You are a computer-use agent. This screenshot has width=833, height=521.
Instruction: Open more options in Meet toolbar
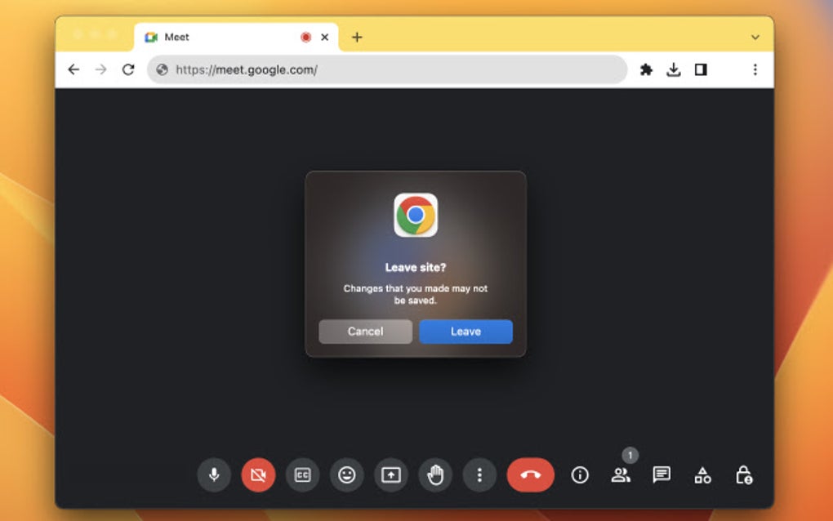479,474
